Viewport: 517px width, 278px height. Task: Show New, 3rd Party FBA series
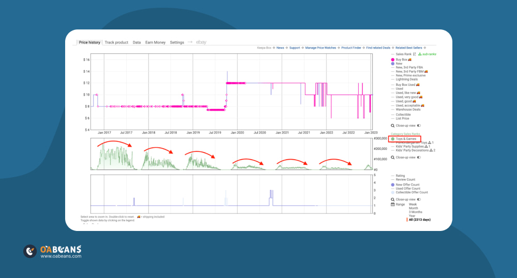point(409,68)
